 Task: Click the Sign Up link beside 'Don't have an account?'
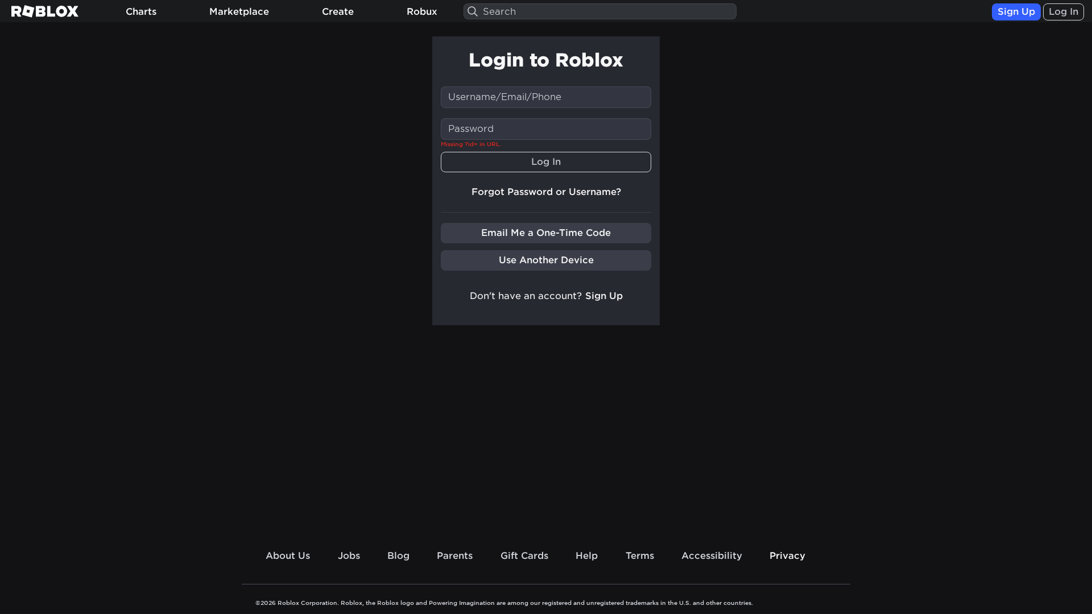(x=604, y=296)
